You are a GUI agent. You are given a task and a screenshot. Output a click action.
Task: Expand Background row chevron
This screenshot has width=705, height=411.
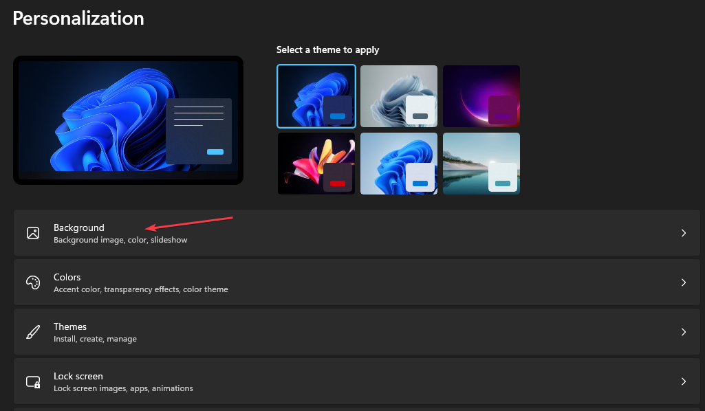tap(684, 233)
